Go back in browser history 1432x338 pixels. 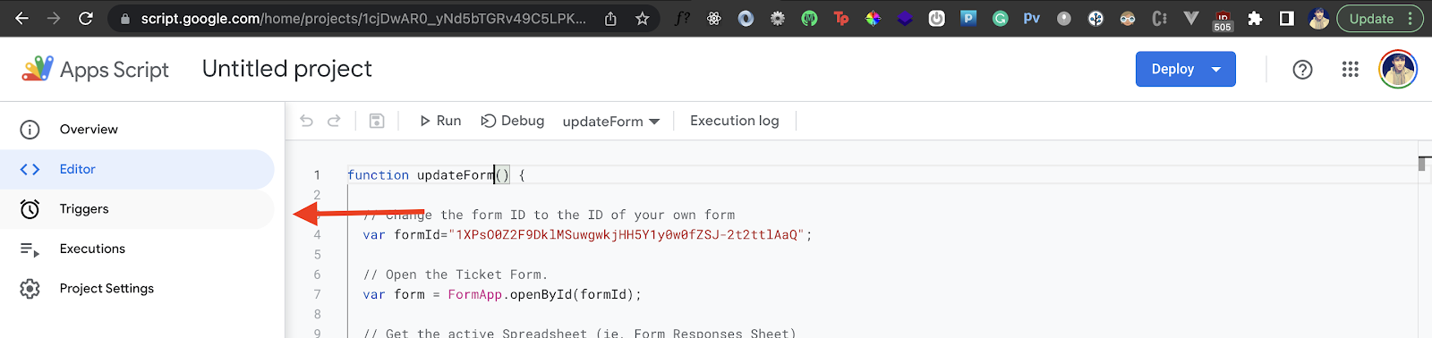pos(21,18)
